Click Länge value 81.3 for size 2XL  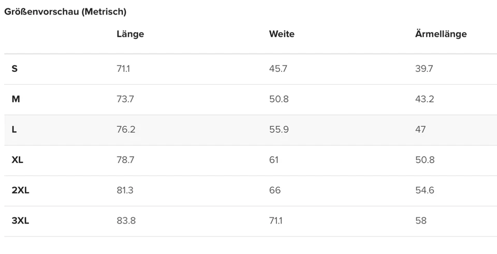(125, 190)
